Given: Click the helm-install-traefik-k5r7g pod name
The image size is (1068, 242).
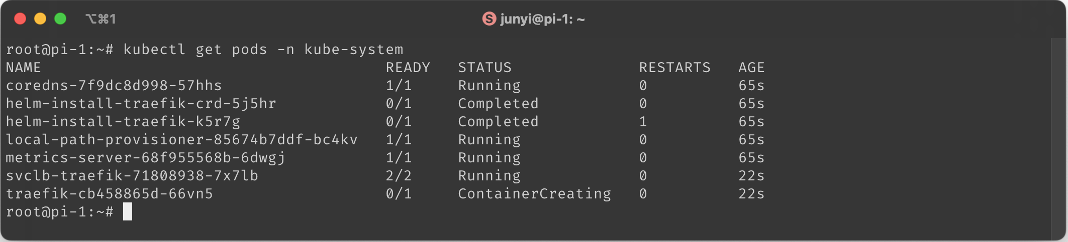Looking at the screenshot, I should coord(123,121).
